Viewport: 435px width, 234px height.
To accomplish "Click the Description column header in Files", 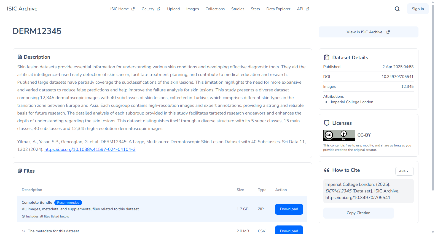I will [32, 190].
